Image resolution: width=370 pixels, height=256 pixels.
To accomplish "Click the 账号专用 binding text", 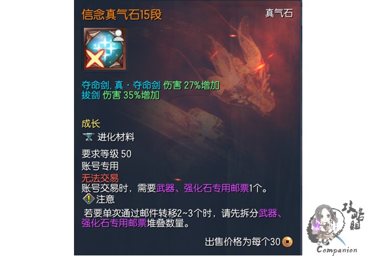I will tap(100, 166).
